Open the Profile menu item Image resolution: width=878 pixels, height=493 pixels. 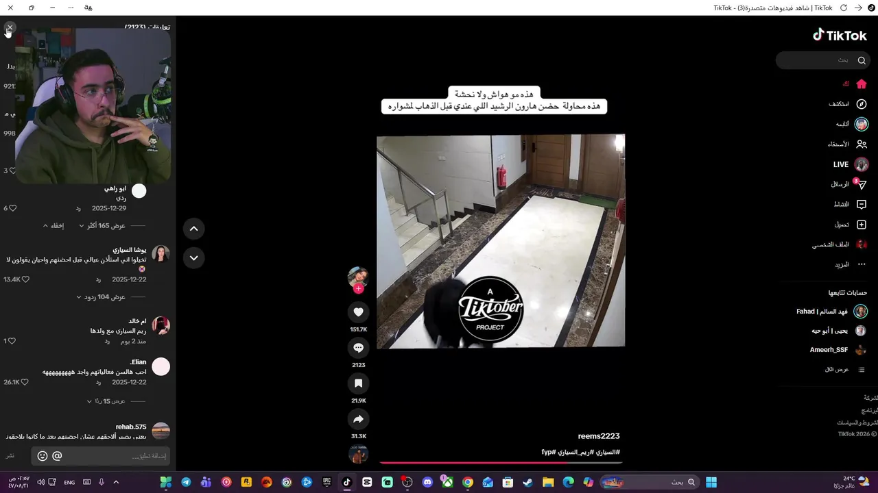(841, 244)
